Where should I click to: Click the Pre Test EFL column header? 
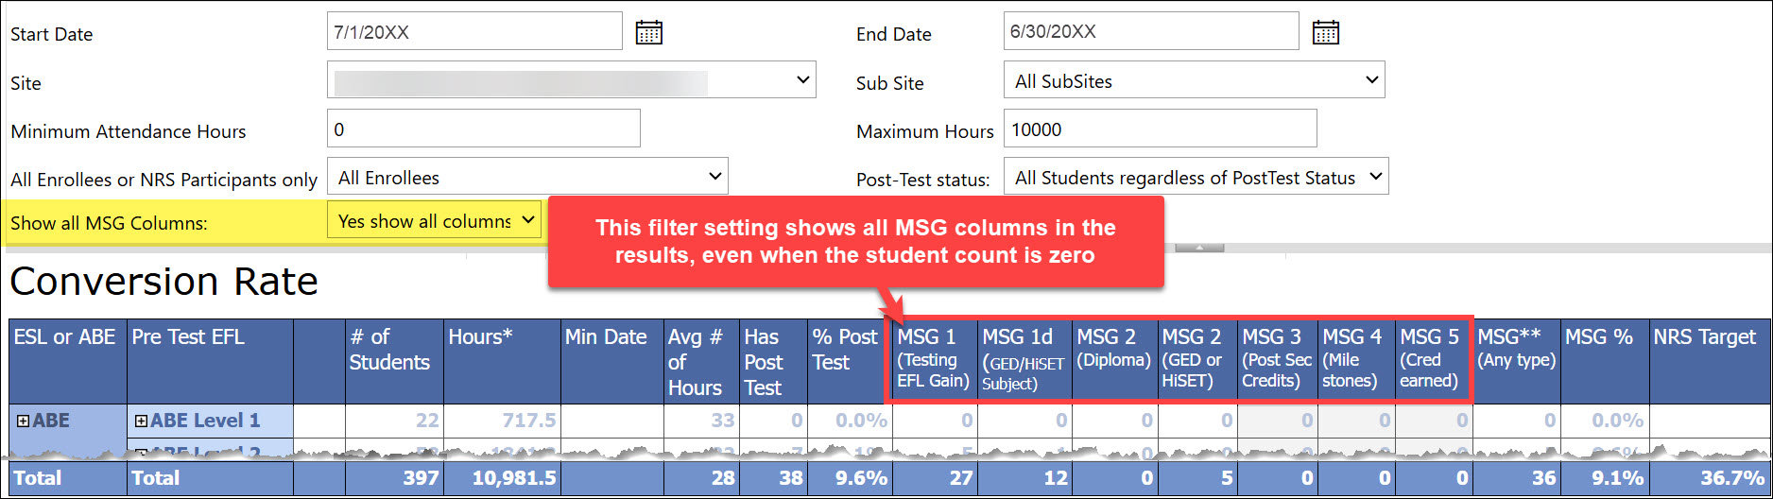[188, 337]
